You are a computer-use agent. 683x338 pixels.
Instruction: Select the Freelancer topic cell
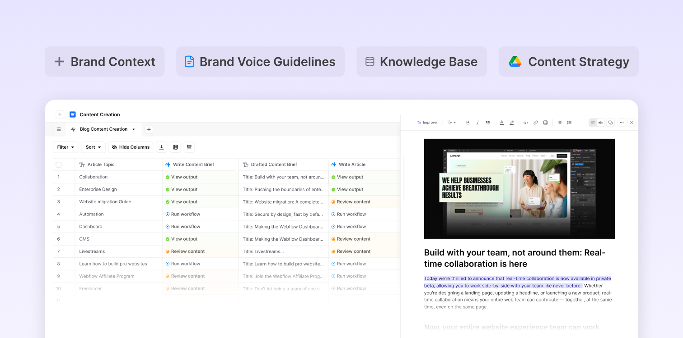(x=119, y=288)
